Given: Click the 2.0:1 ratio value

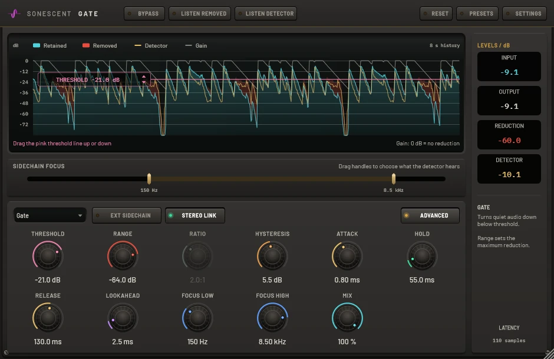Looking at the screenshot, I should 197,280.
